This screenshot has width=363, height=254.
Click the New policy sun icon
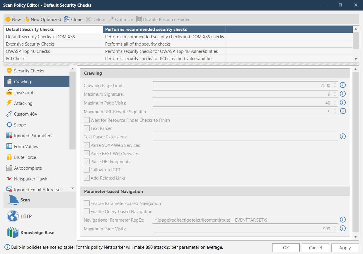click(8, 19)
